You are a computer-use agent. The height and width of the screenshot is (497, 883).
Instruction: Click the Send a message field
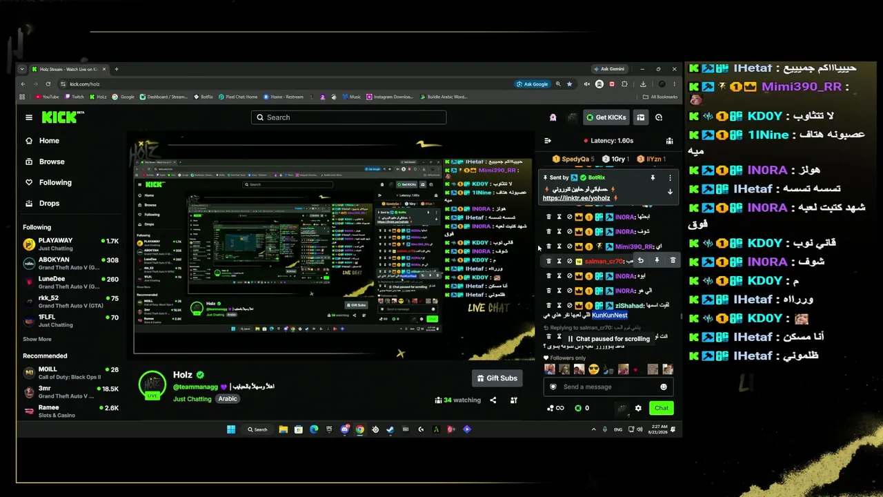(609, 387)
